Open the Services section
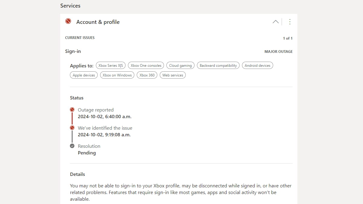Image resolution: width=363 pixels, height=204 pixels. pos(70,5)
